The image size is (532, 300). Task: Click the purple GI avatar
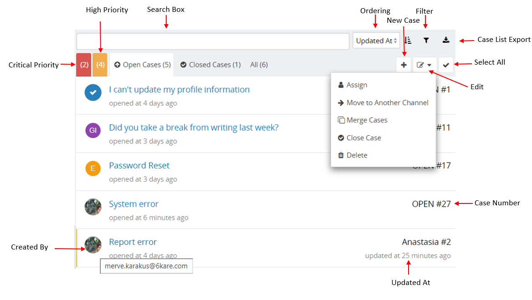click(93, 131)
